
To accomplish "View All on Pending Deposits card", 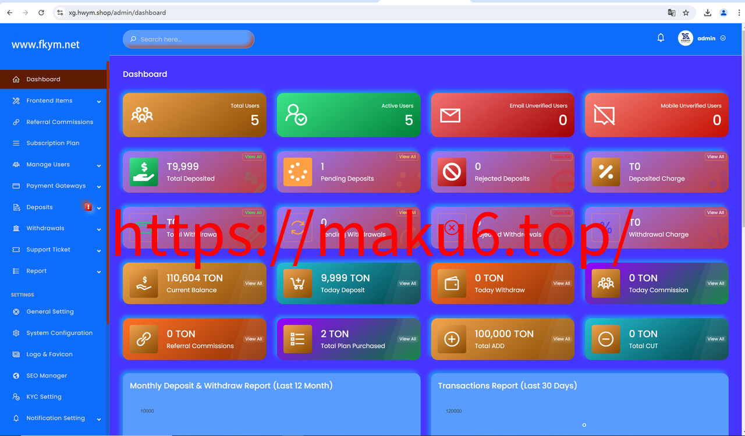I will [407, 157].
